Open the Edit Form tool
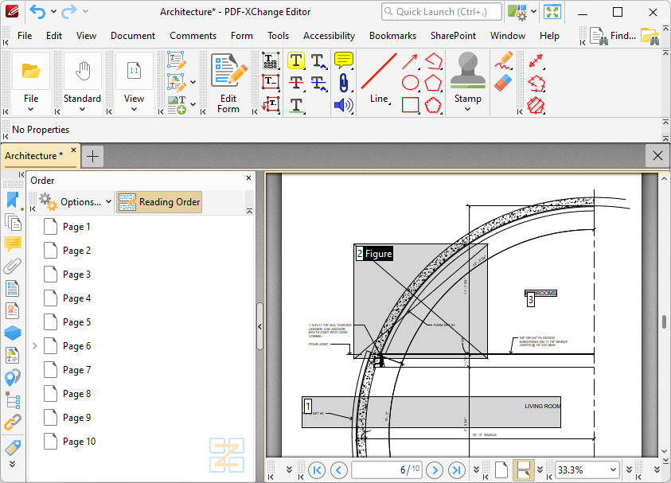This screenshot has width=671, height=483. pyautogui.click(x=228, y=83)
